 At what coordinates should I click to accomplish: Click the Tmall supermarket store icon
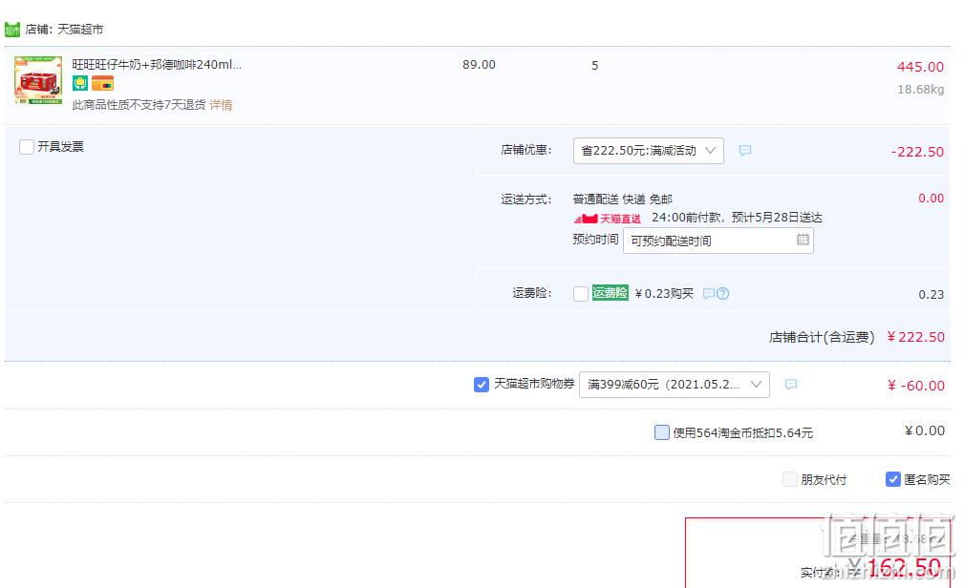pyautogui.click(x=12, y=30)
